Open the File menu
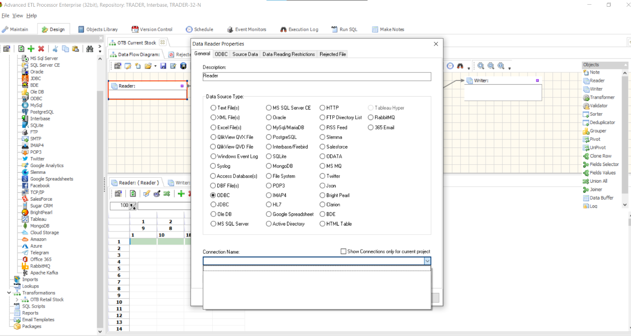 (x=5, y=16)
